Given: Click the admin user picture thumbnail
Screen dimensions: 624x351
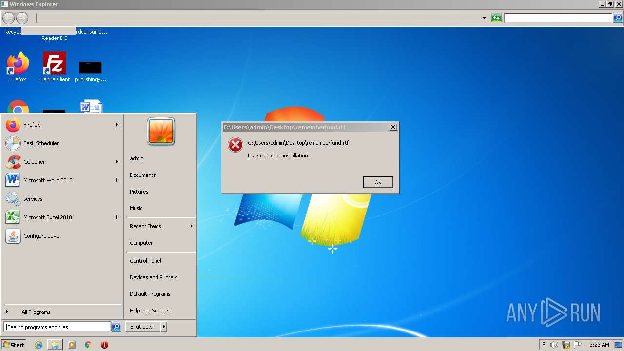Looking at the screenshot, I should point(161,132).
